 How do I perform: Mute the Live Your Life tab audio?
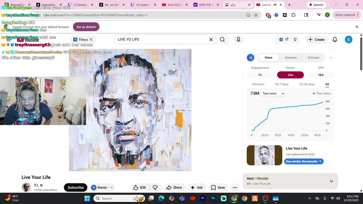coord(275,5)
